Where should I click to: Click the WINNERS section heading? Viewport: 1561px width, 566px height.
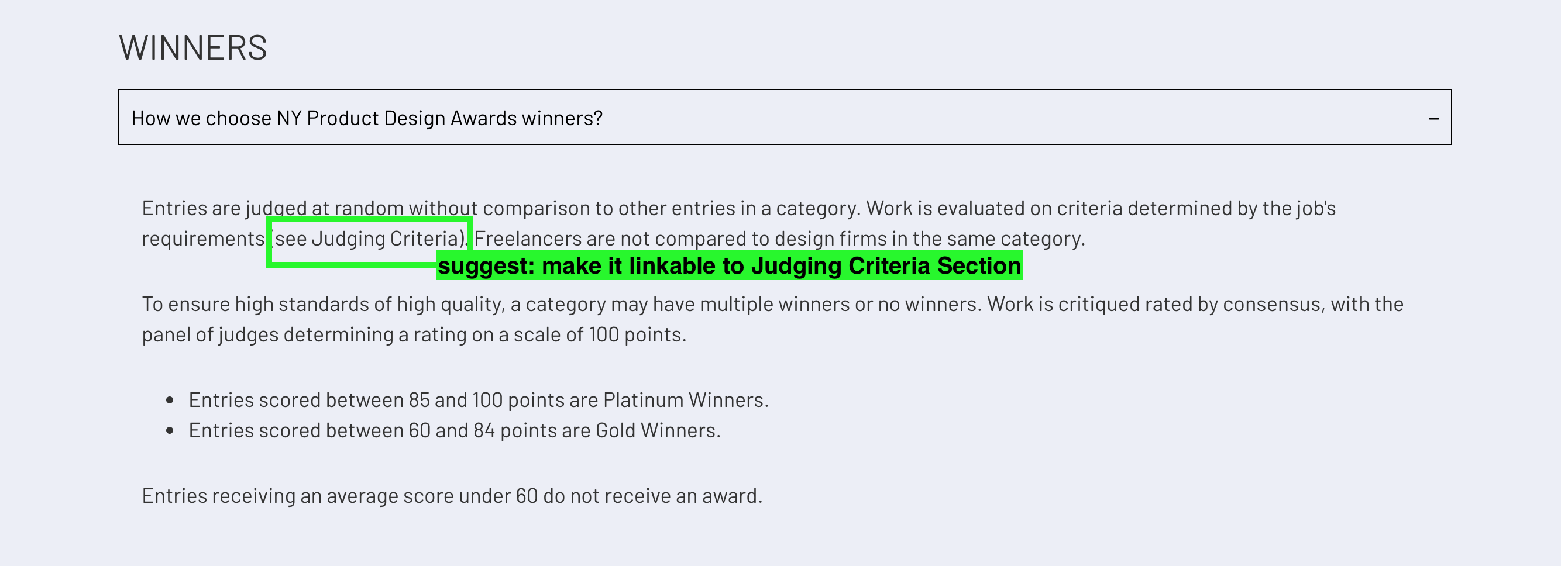pos(192,47)
